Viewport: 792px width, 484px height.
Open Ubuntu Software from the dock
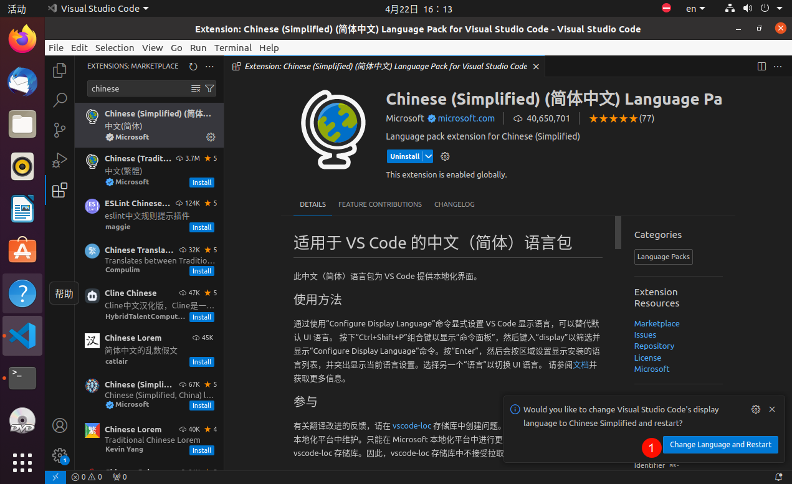[x=22, y=250]
